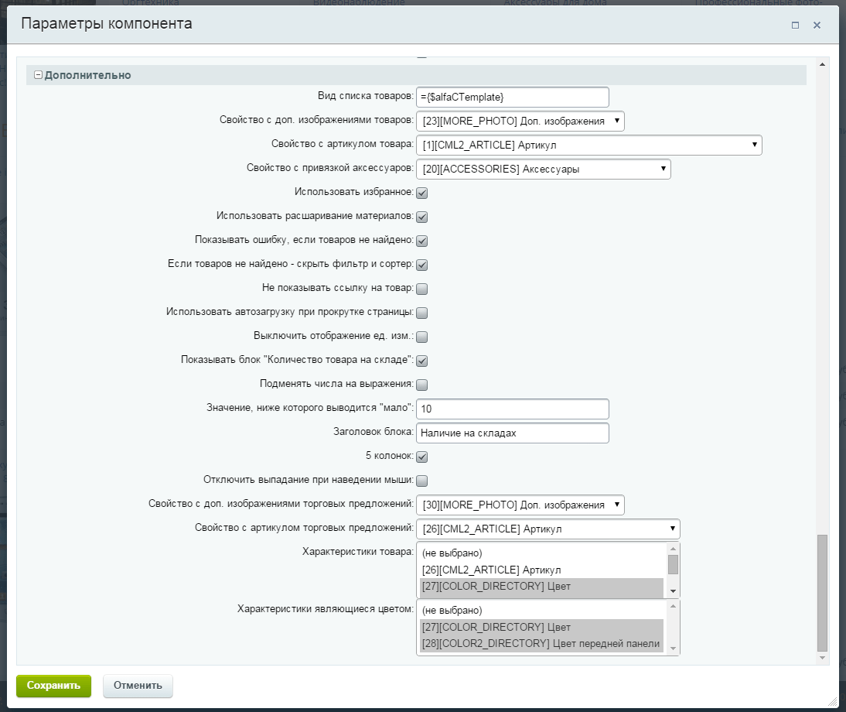Toggle Показывать ошибку, если товаров не найдено
This screenshot has height=712, width=846.
[x=422, y=241]
